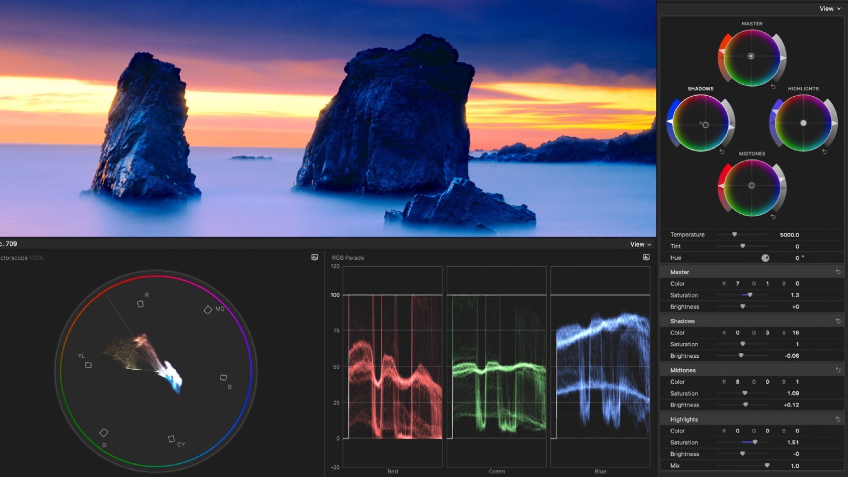Click the Midtones wheel left saturation arrow
The height and width of the screenshot is (477, 848).
pyautogui.click(x=721, y=186)
